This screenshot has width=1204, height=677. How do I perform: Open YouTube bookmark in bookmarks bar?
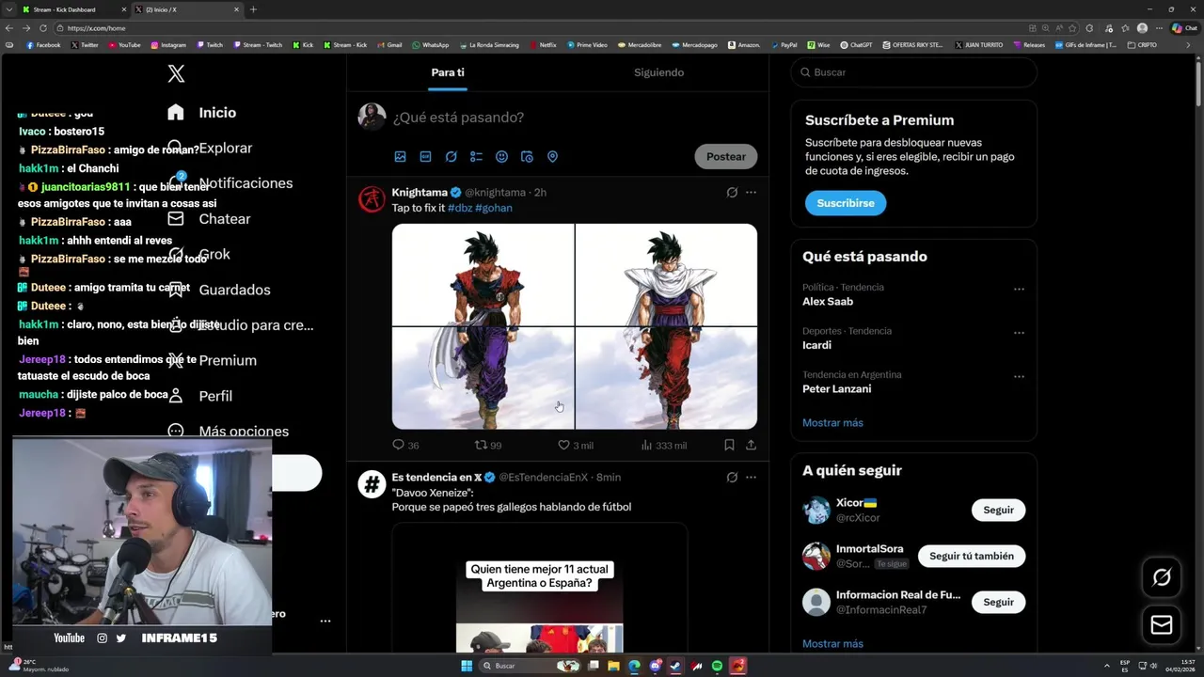coord(125,45)
